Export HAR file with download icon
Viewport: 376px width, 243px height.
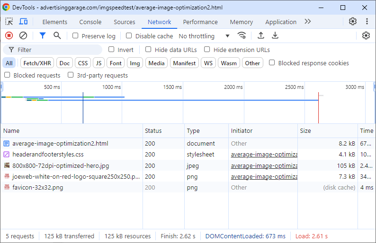tap(275, 35)
